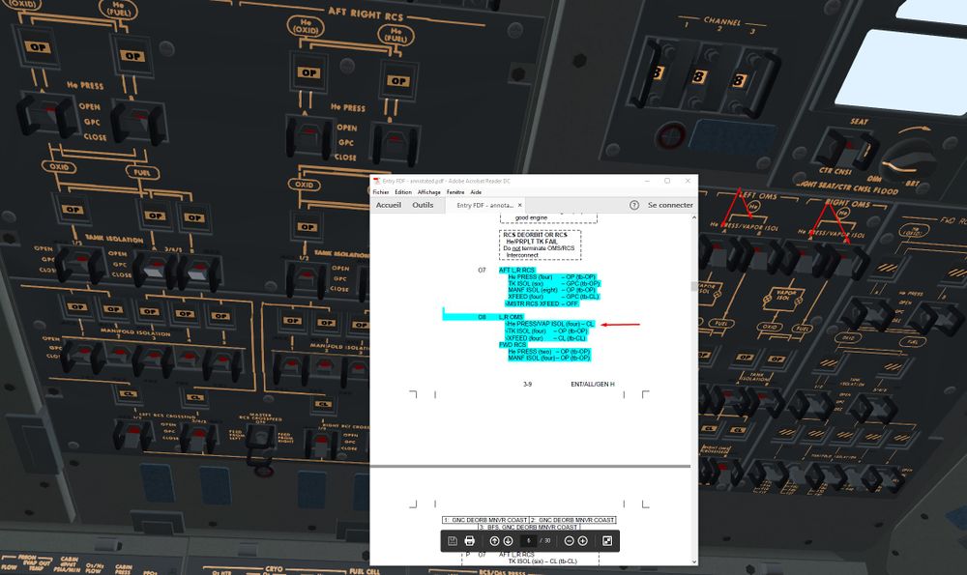Click the CHANNEL 3 thumbwheel digit
The image size is (967, 575).
point(738,80)
